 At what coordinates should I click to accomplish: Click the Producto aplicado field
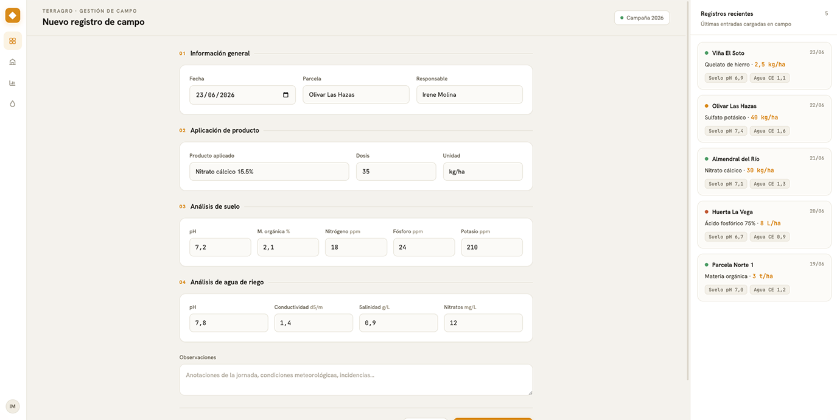(x=269, y=172)
